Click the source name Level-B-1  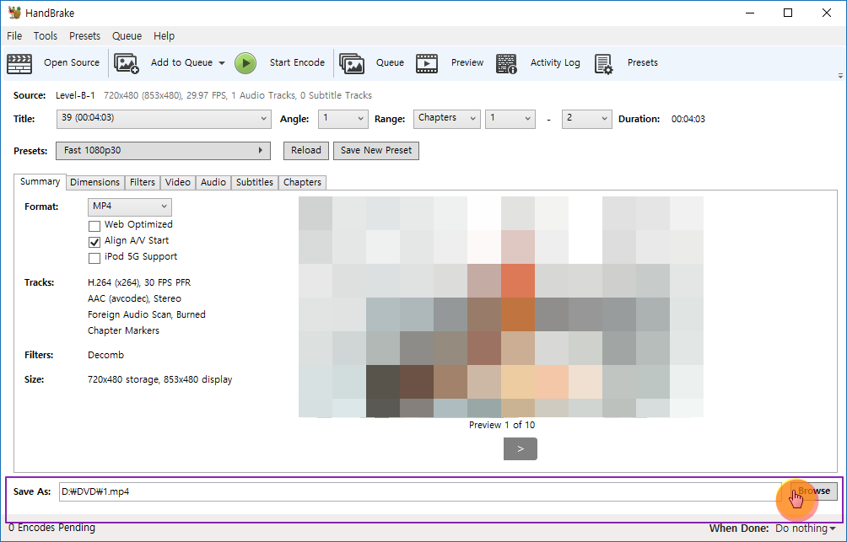coord(75,95)
